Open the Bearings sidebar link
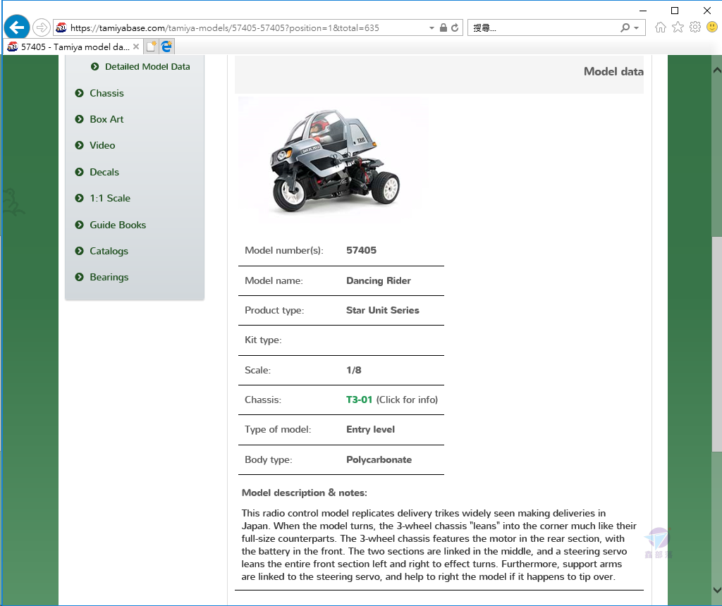Image resolution: width=722 pixels, height=606 pixels. 109,278
